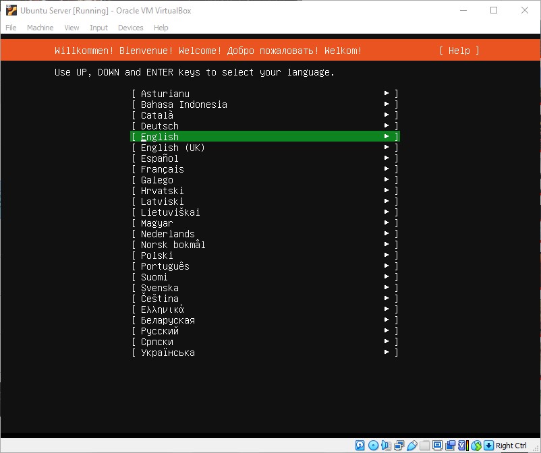Select Ελληνικά language
This screenshot has width=541, height=453.
click(264, 309)
